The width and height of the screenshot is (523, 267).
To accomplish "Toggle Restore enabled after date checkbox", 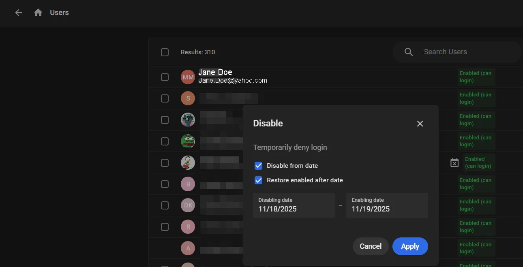I will [258, 180].
